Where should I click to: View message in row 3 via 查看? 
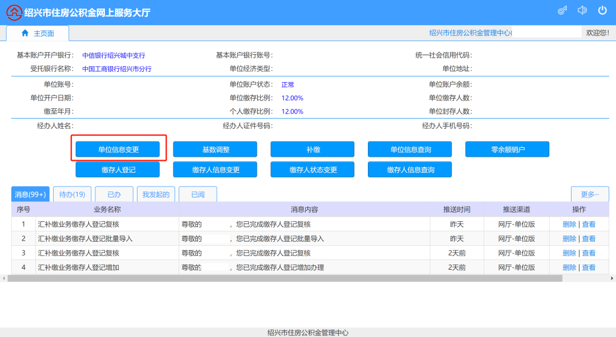pos(589,253)
